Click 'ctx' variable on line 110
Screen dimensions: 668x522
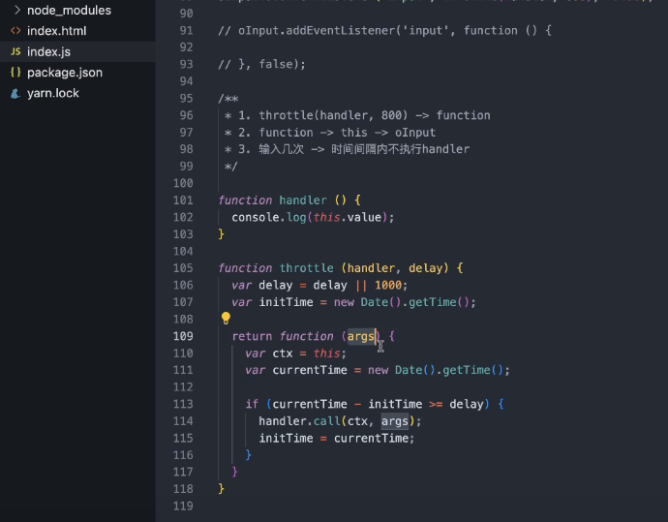(283, 353)
